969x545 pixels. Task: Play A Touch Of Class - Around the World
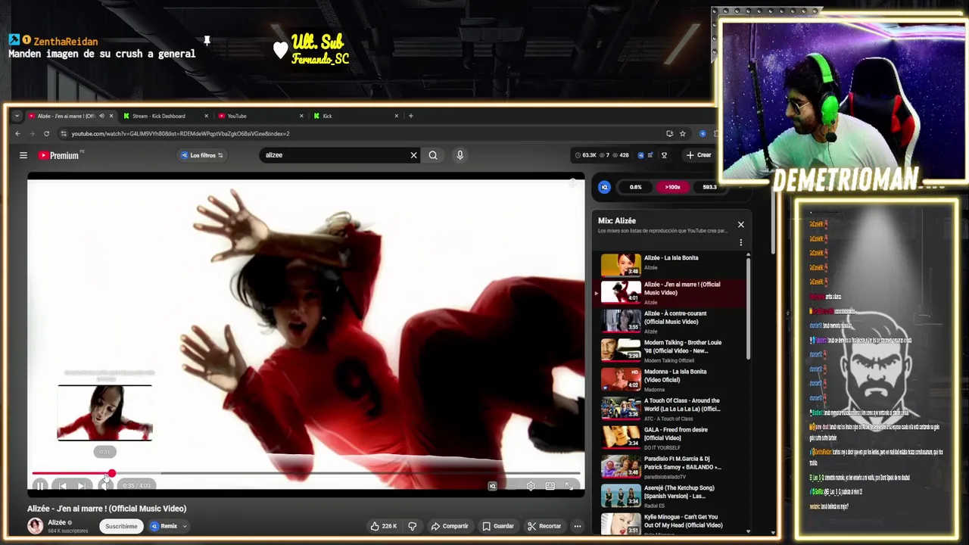[x=670, y=409]
